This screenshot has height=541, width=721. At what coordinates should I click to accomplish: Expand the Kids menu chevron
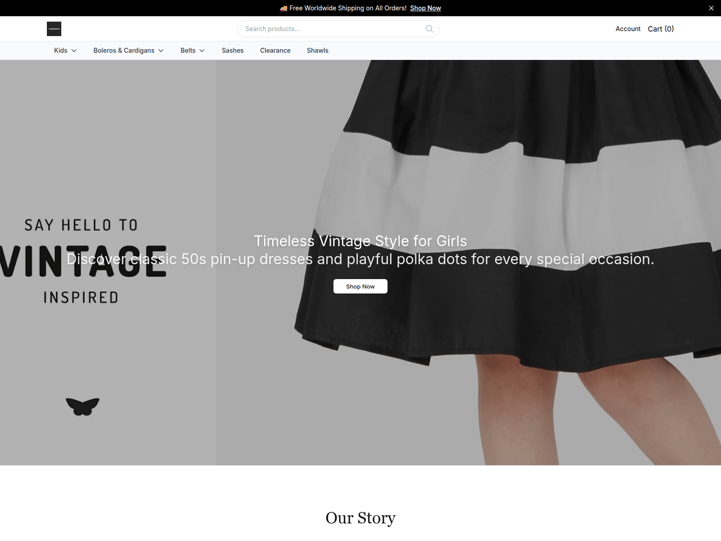coord(74,50)
